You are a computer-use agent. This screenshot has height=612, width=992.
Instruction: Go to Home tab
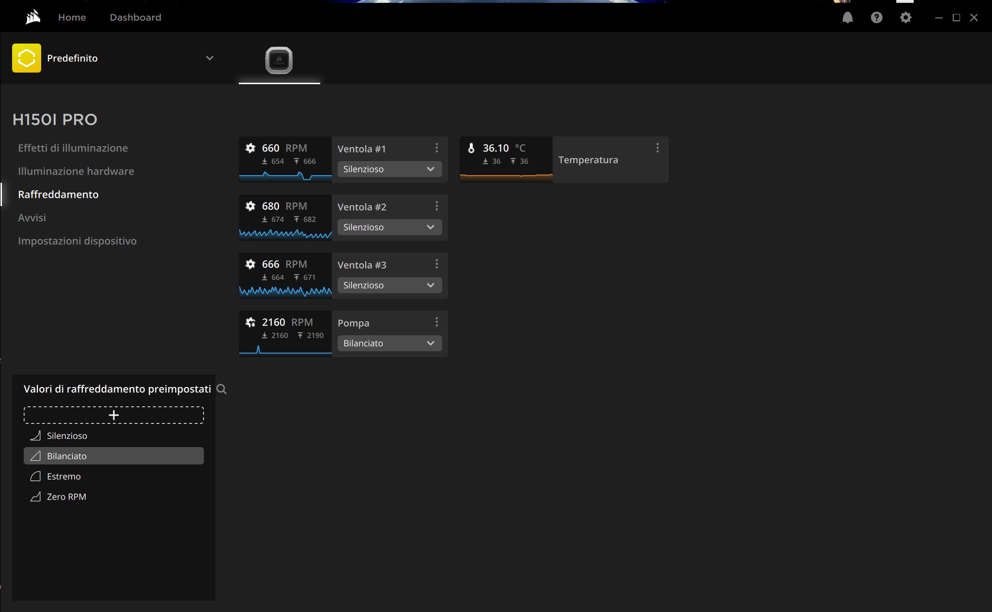[x=72, y=17]
